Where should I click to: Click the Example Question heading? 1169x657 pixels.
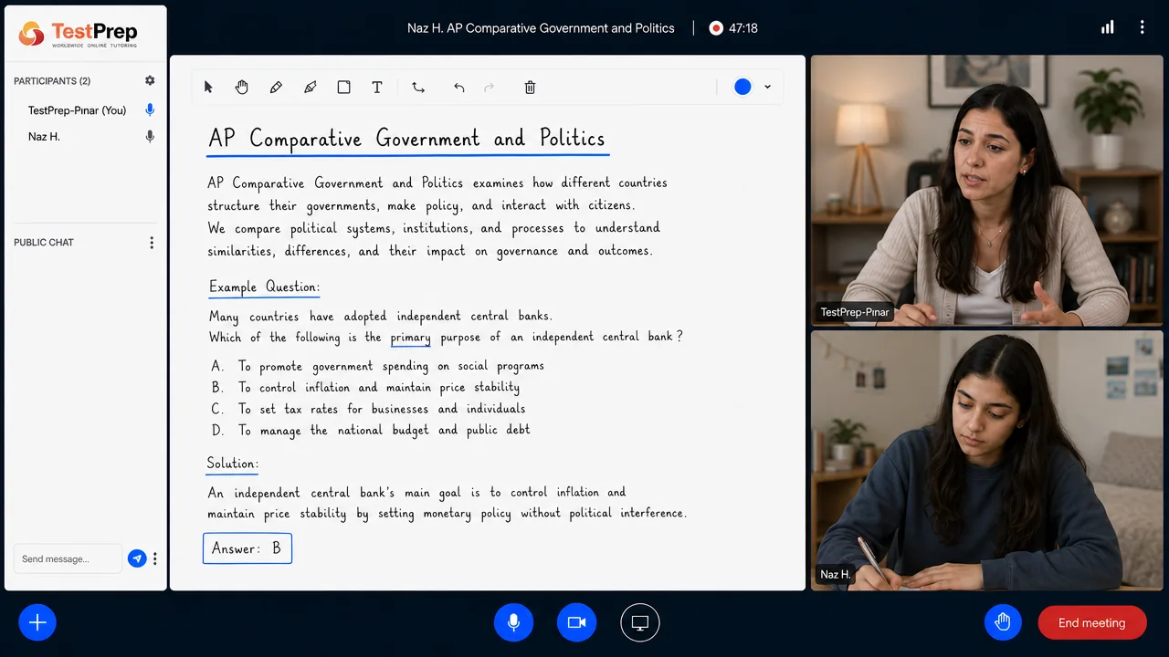click(x=264, y=287)
